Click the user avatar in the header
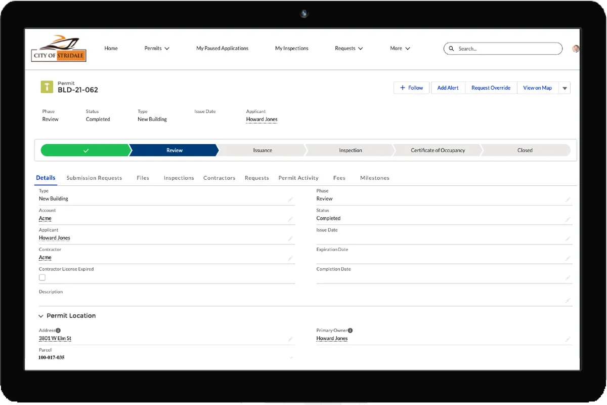Viewport: 607px width, 405px height. 576,49
